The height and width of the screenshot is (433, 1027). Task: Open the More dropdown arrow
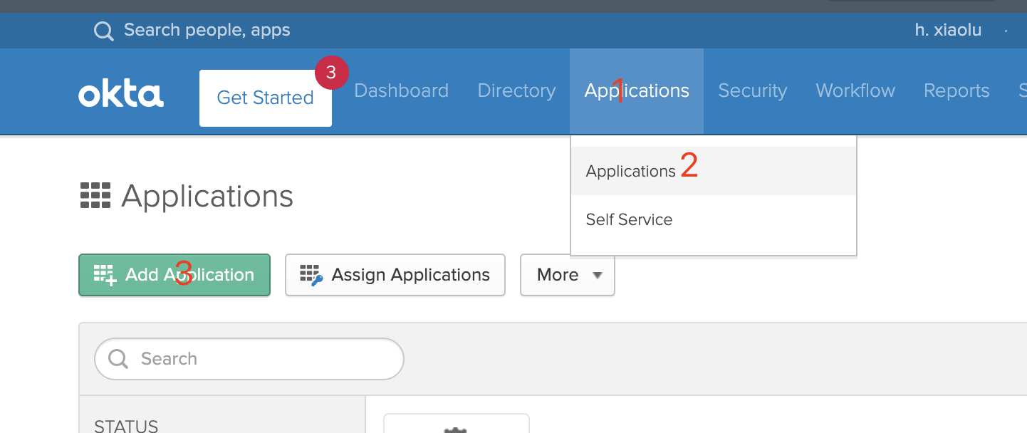[x=598, y=275]
